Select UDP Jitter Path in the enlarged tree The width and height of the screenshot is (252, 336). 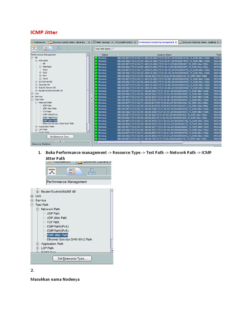pos(57,218)
